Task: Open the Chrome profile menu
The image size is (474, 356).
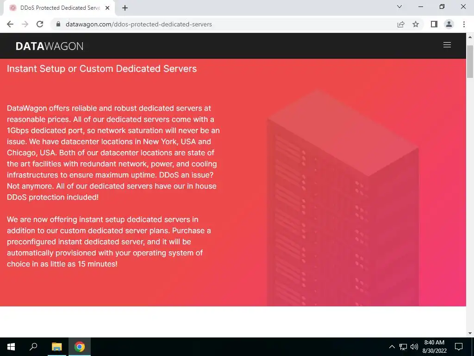Action: tap(449, 24)
